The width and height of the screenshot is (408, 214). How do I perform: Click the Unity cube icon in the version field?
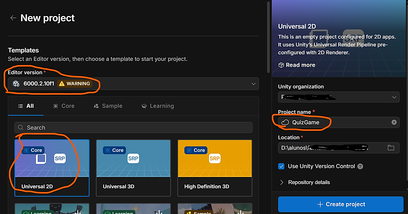16,83
